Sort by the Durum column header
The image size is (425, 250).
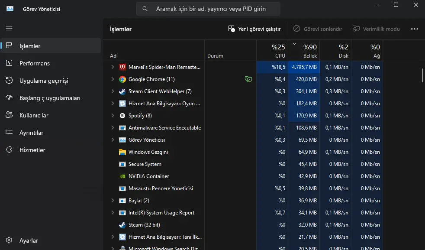point(230,50)
